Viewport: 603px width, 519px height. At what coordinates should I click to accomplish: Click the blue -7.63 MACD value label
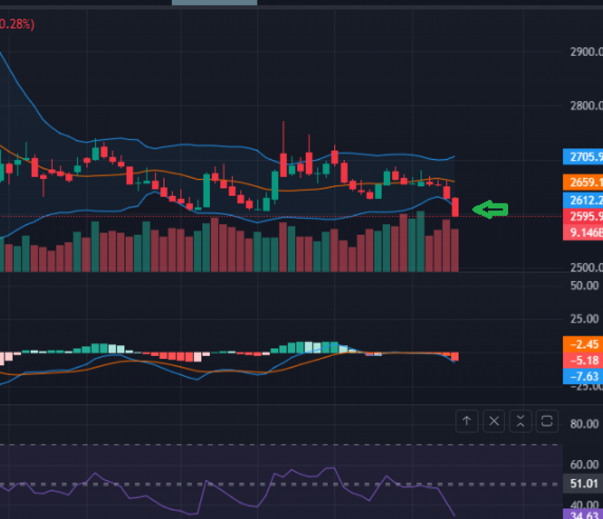coord(583,376)
